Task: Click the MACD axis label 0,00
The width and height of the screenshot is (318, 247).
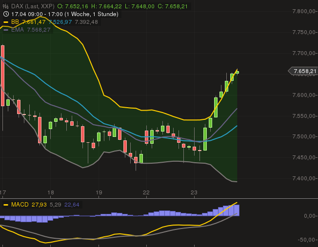Action: pos(310,216)
